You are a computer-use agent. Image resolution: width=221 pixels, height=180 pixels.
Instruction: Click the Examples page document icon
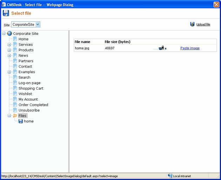point(15,72)
